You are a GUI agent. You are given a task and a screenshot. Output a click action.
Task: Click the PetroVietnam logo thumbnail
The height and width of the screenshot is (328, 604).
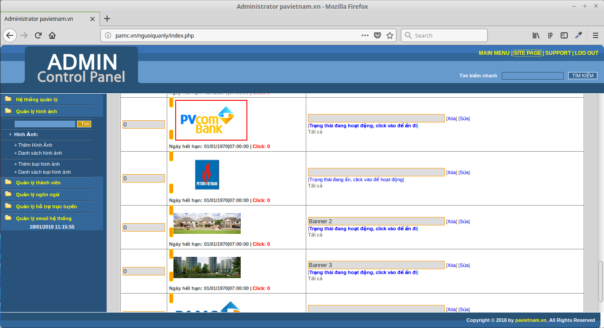[x=207, y=175]
